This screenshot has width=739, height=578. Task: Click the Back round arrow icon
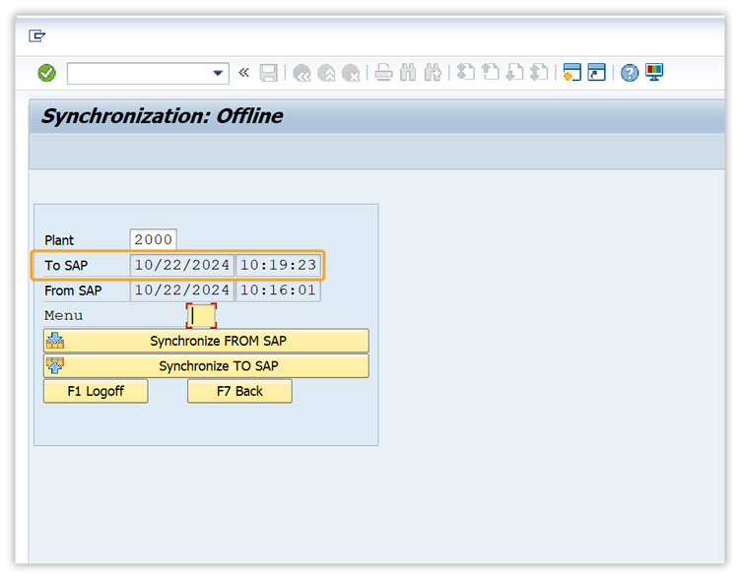[302, 73]
